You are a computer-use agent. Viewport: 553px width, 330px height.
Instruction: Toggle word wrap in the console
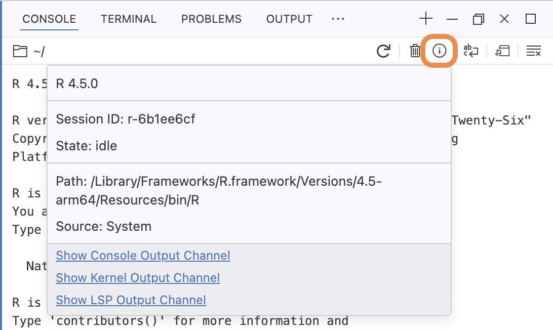[x=470, y=51]
